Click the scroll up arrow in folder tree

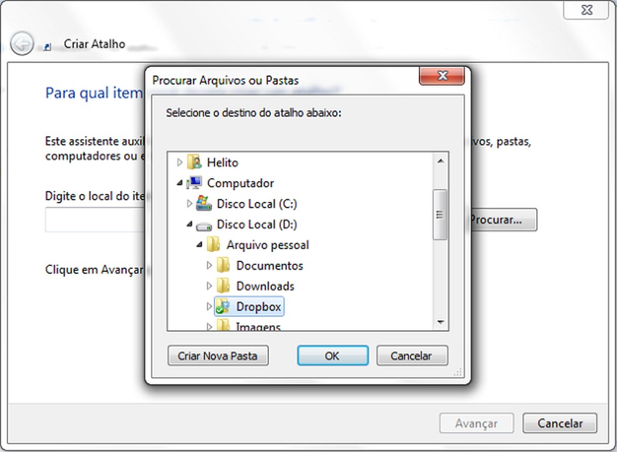tap(440, 160)
